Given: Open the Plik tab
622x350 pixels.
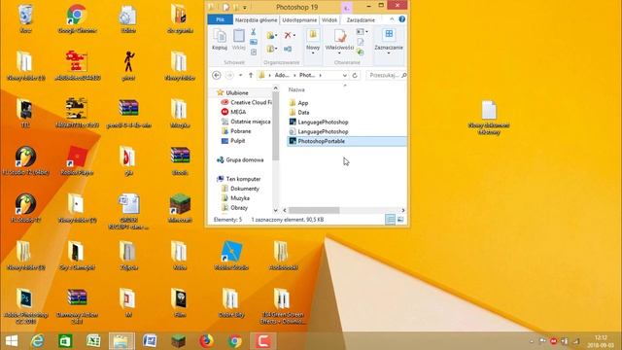Looking at the screenshot, I should [221, 19].
